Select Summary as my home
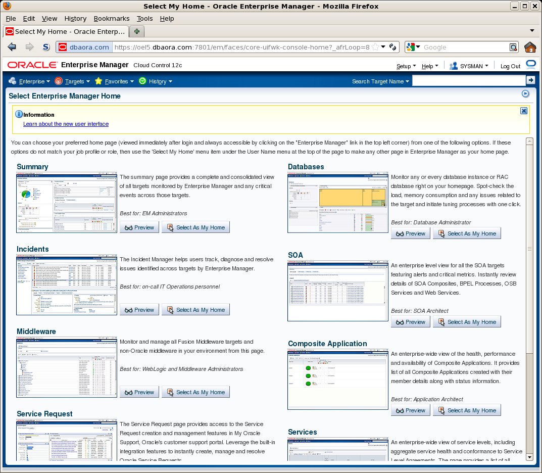The image size is (542, 473). pos(195,227)
